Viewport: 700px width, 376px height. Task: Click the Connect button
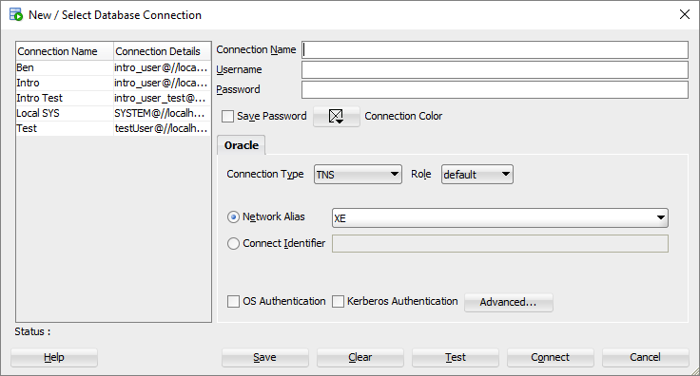point(550,357)
